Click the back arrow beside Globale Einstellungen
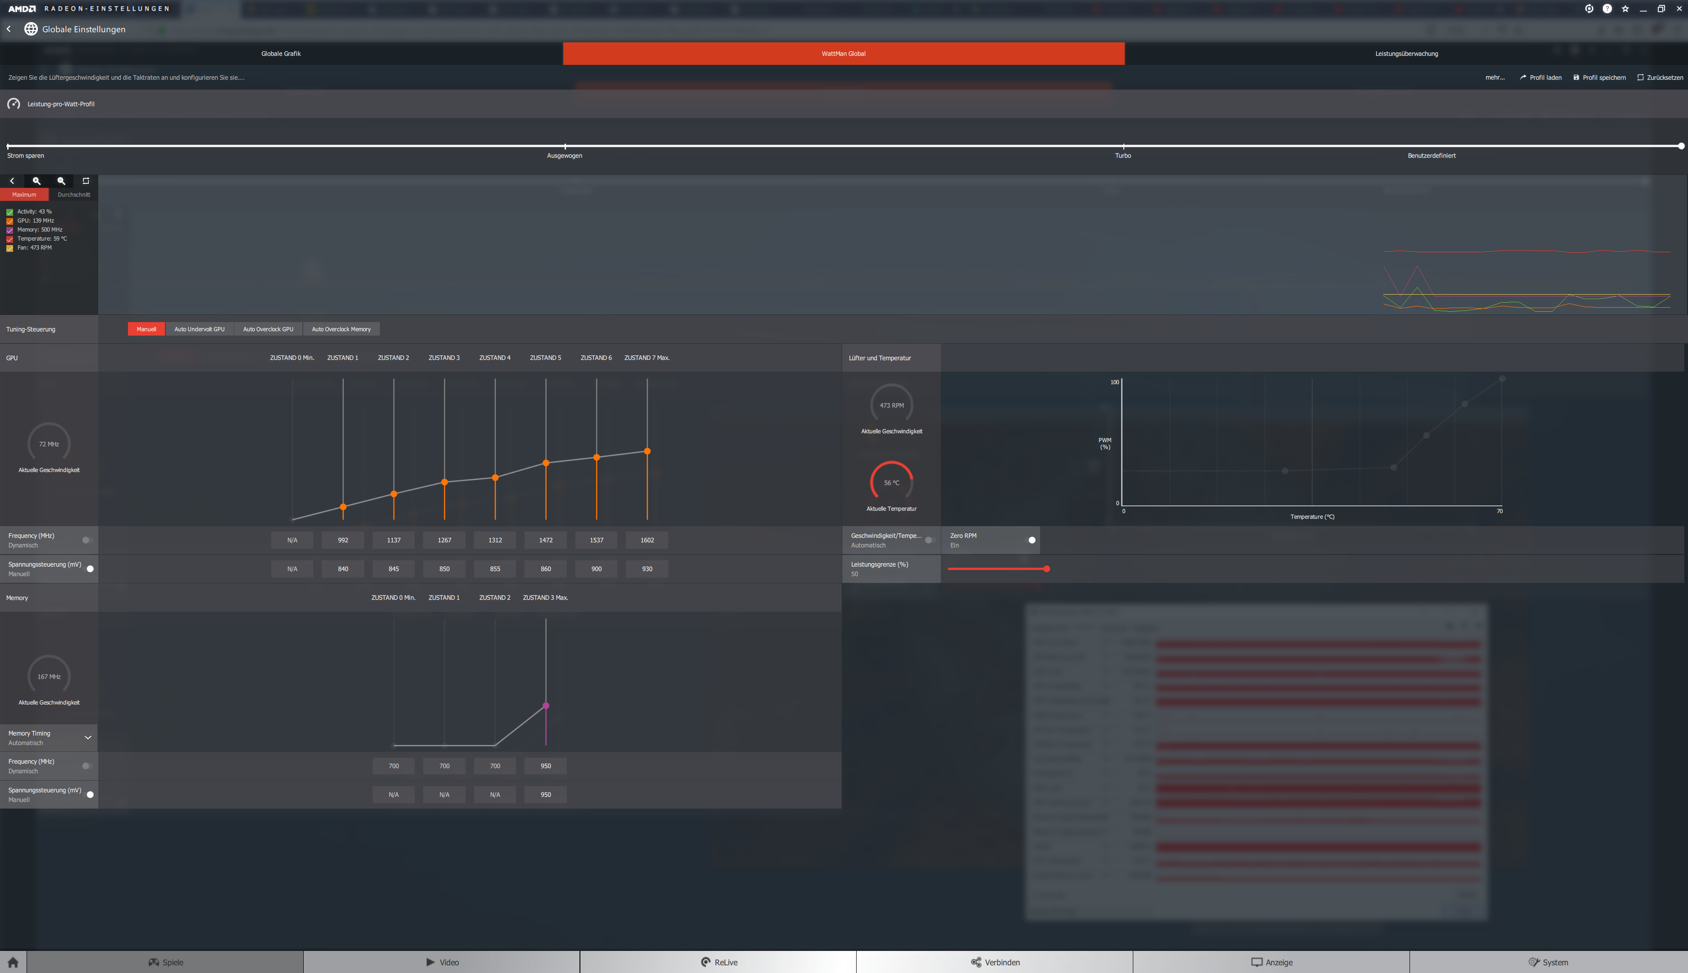The height and width of the screenshot is (973, 1688). coord(9,29)
